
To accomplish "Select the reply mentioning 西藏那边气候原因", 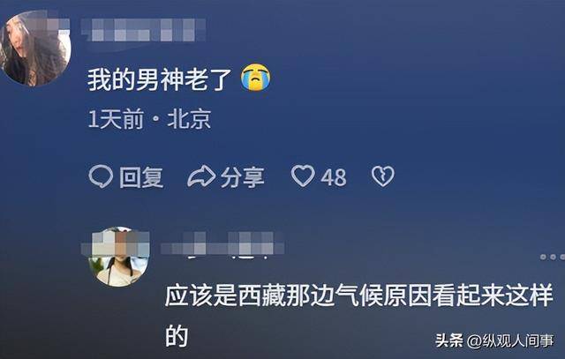I will pyautogui.click(x=359, y=316).
